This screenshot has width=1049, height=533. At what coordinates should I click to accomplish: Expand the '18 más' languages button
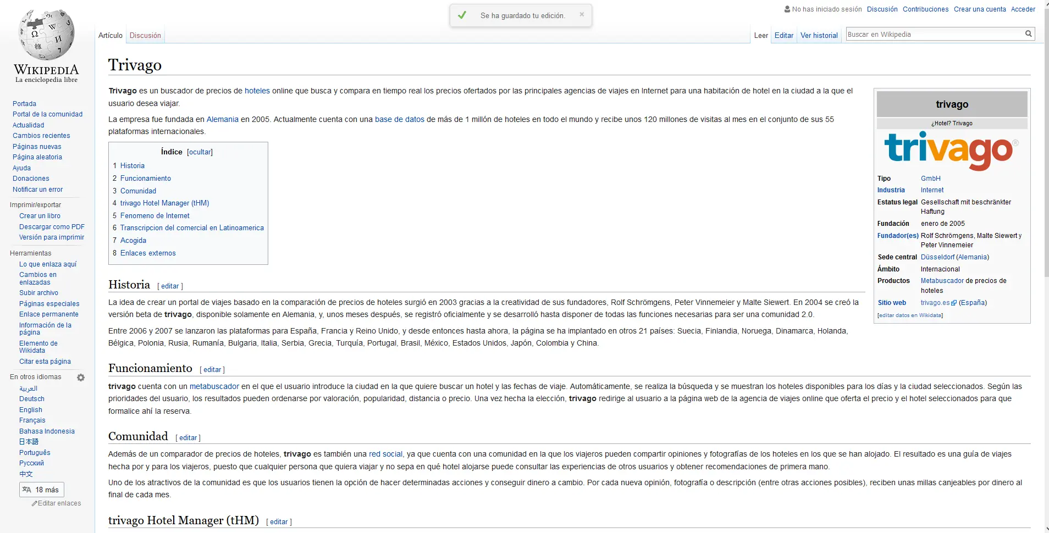click(42, 490)
